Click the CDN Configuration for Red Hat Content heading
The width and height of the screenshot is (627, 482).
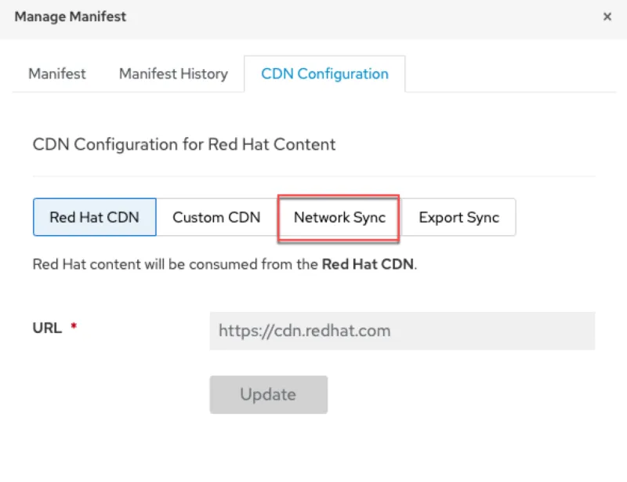click(x=183, y=145)
